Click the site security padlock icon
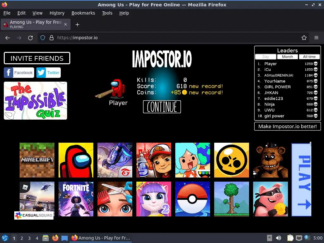Viewport: 324px width, 243px height. tap(52, 38)
